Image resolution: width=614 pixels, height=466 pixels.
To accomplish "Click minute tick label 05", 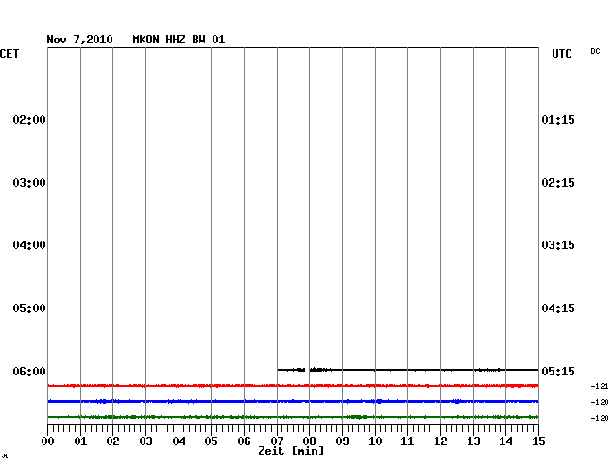I will click(211, 441).
